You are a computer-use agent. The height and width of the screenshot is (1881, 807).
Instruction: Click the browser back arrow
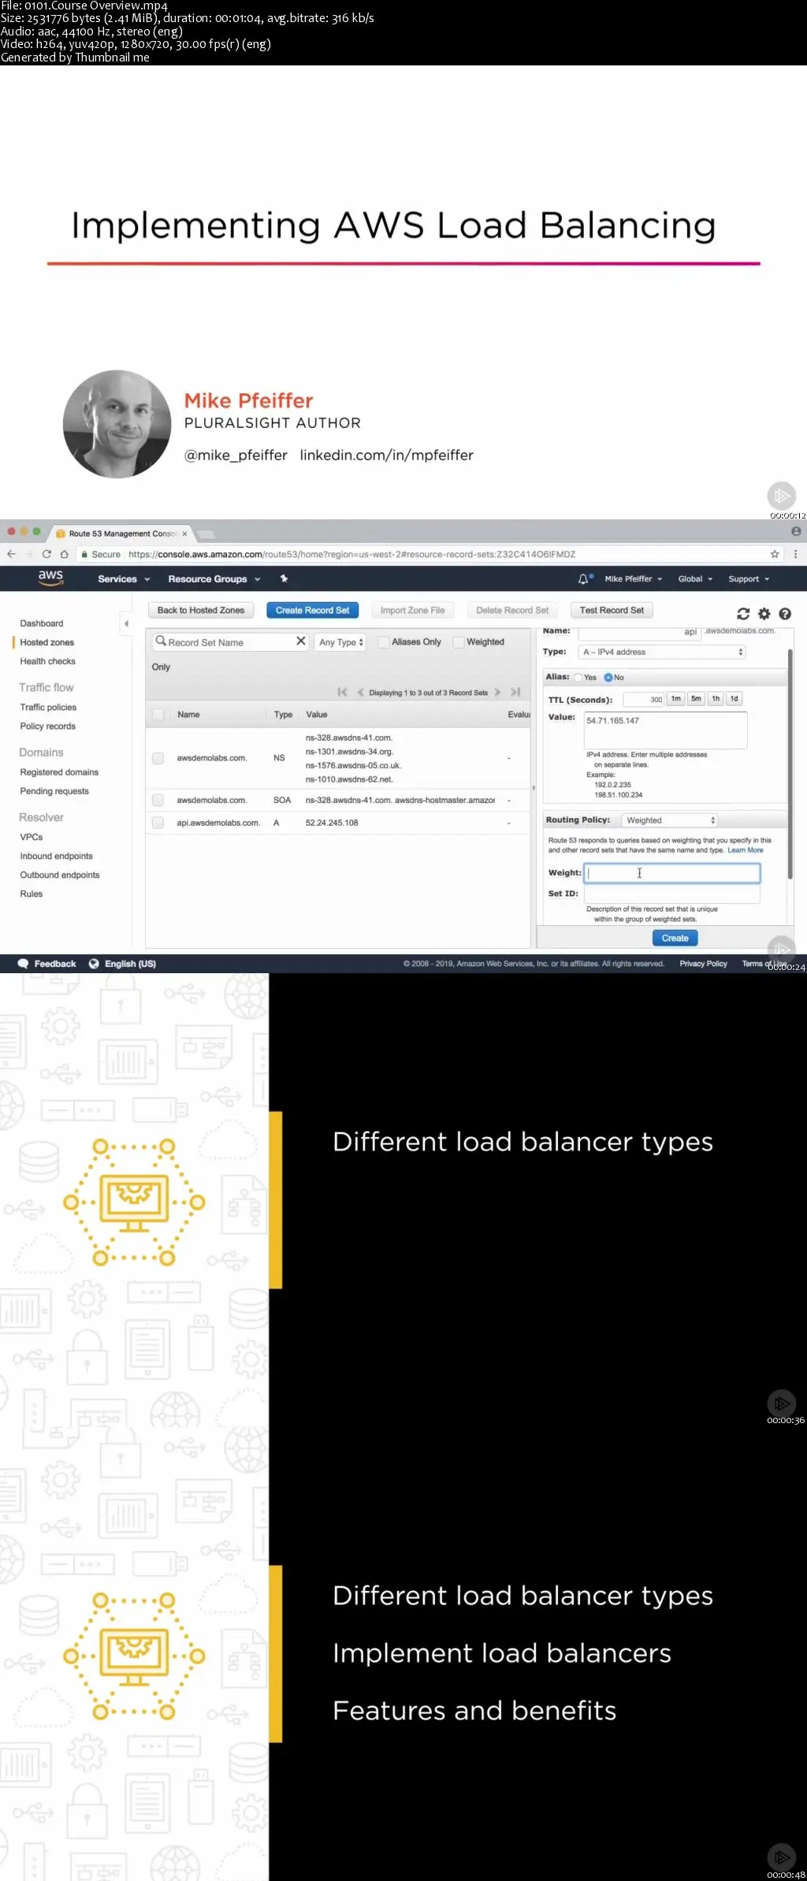(x=11, y=554)
